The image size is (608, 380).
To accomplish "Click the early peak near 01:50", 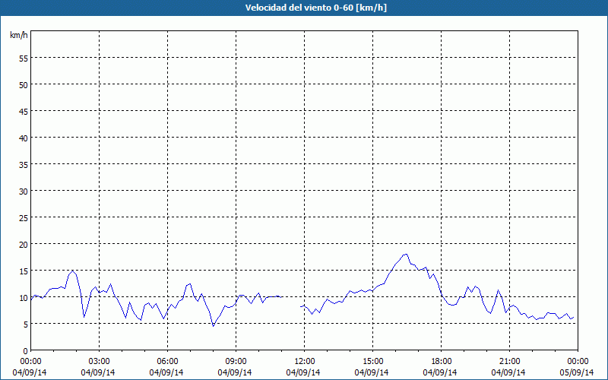I will click(72, 271).
